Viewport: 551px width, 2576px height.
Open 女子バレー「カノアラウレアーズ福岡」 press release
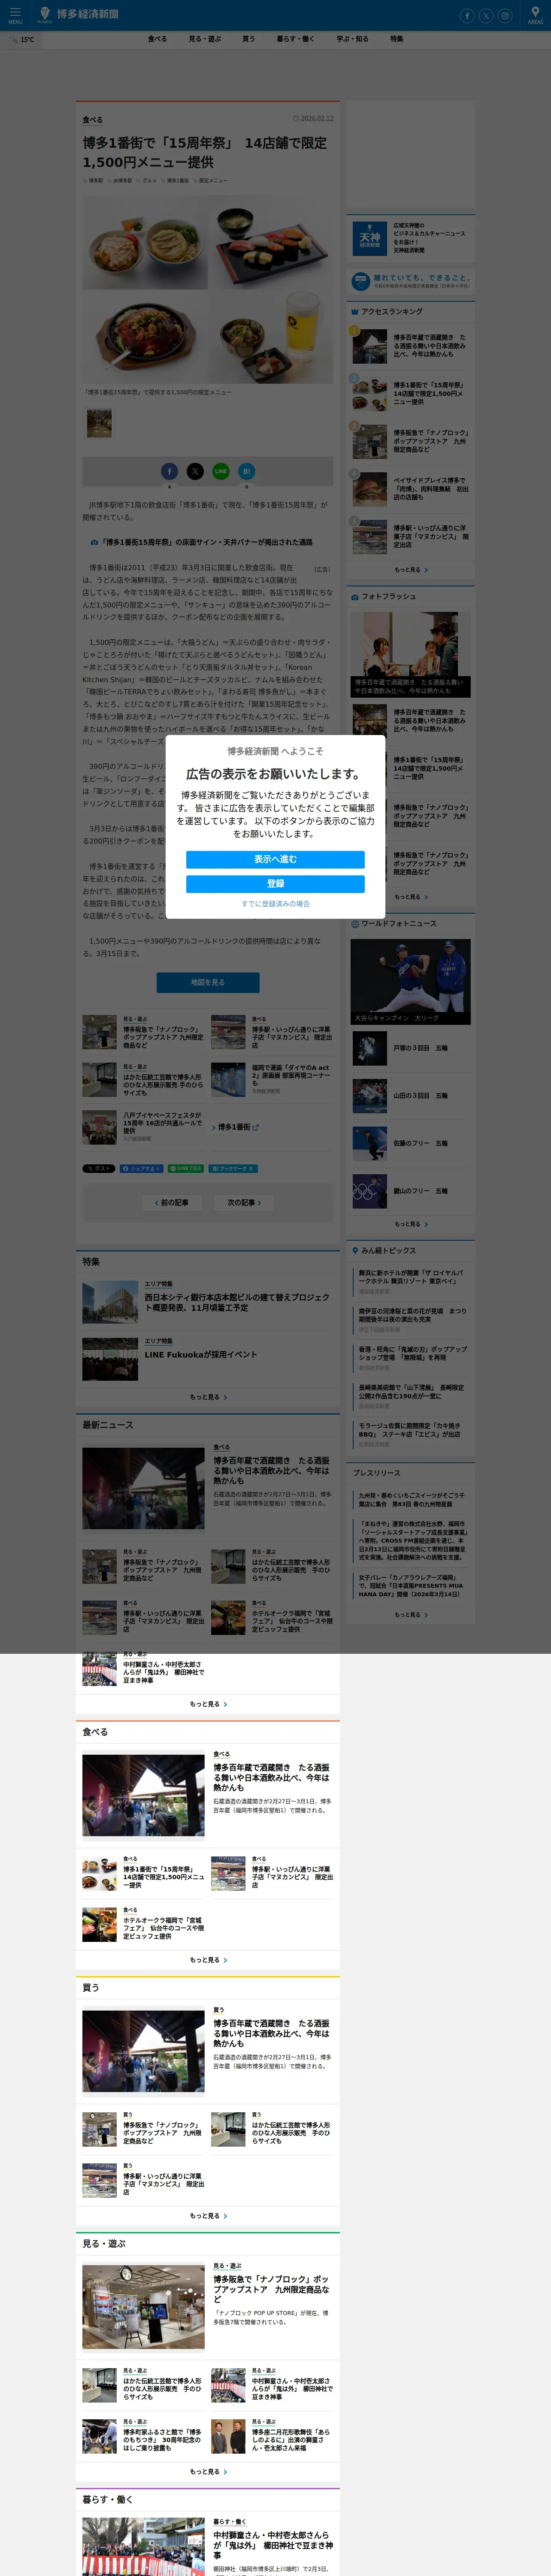pyautogui.click(x=411, y=1586)
